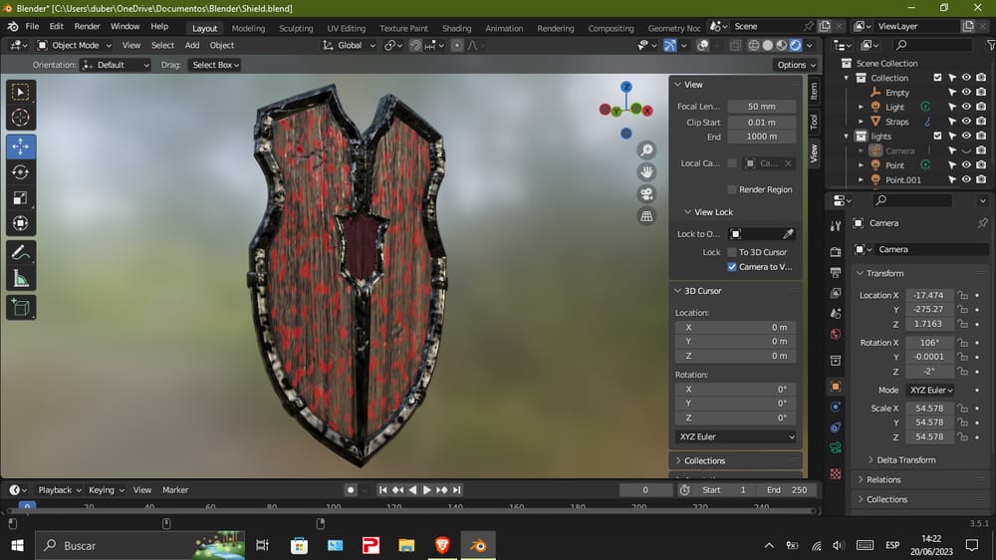Open the File menu
The image size is (996, 560).
[32, 27]
